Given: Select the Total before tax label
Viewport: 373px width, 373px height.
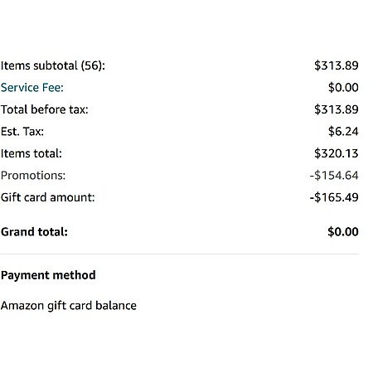Looking at the screenshot, I should coord(45,109).
